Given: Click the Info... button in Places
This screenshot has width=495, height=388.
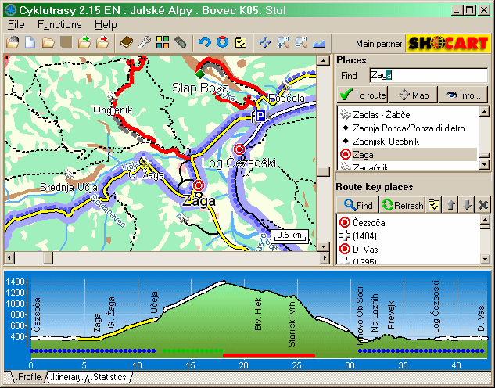Looking at the screenshot, I should 462,95.
